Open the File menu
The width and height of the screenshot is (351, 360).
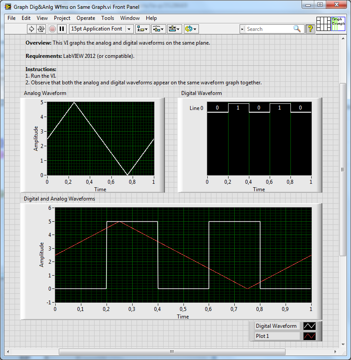point(11,18)
